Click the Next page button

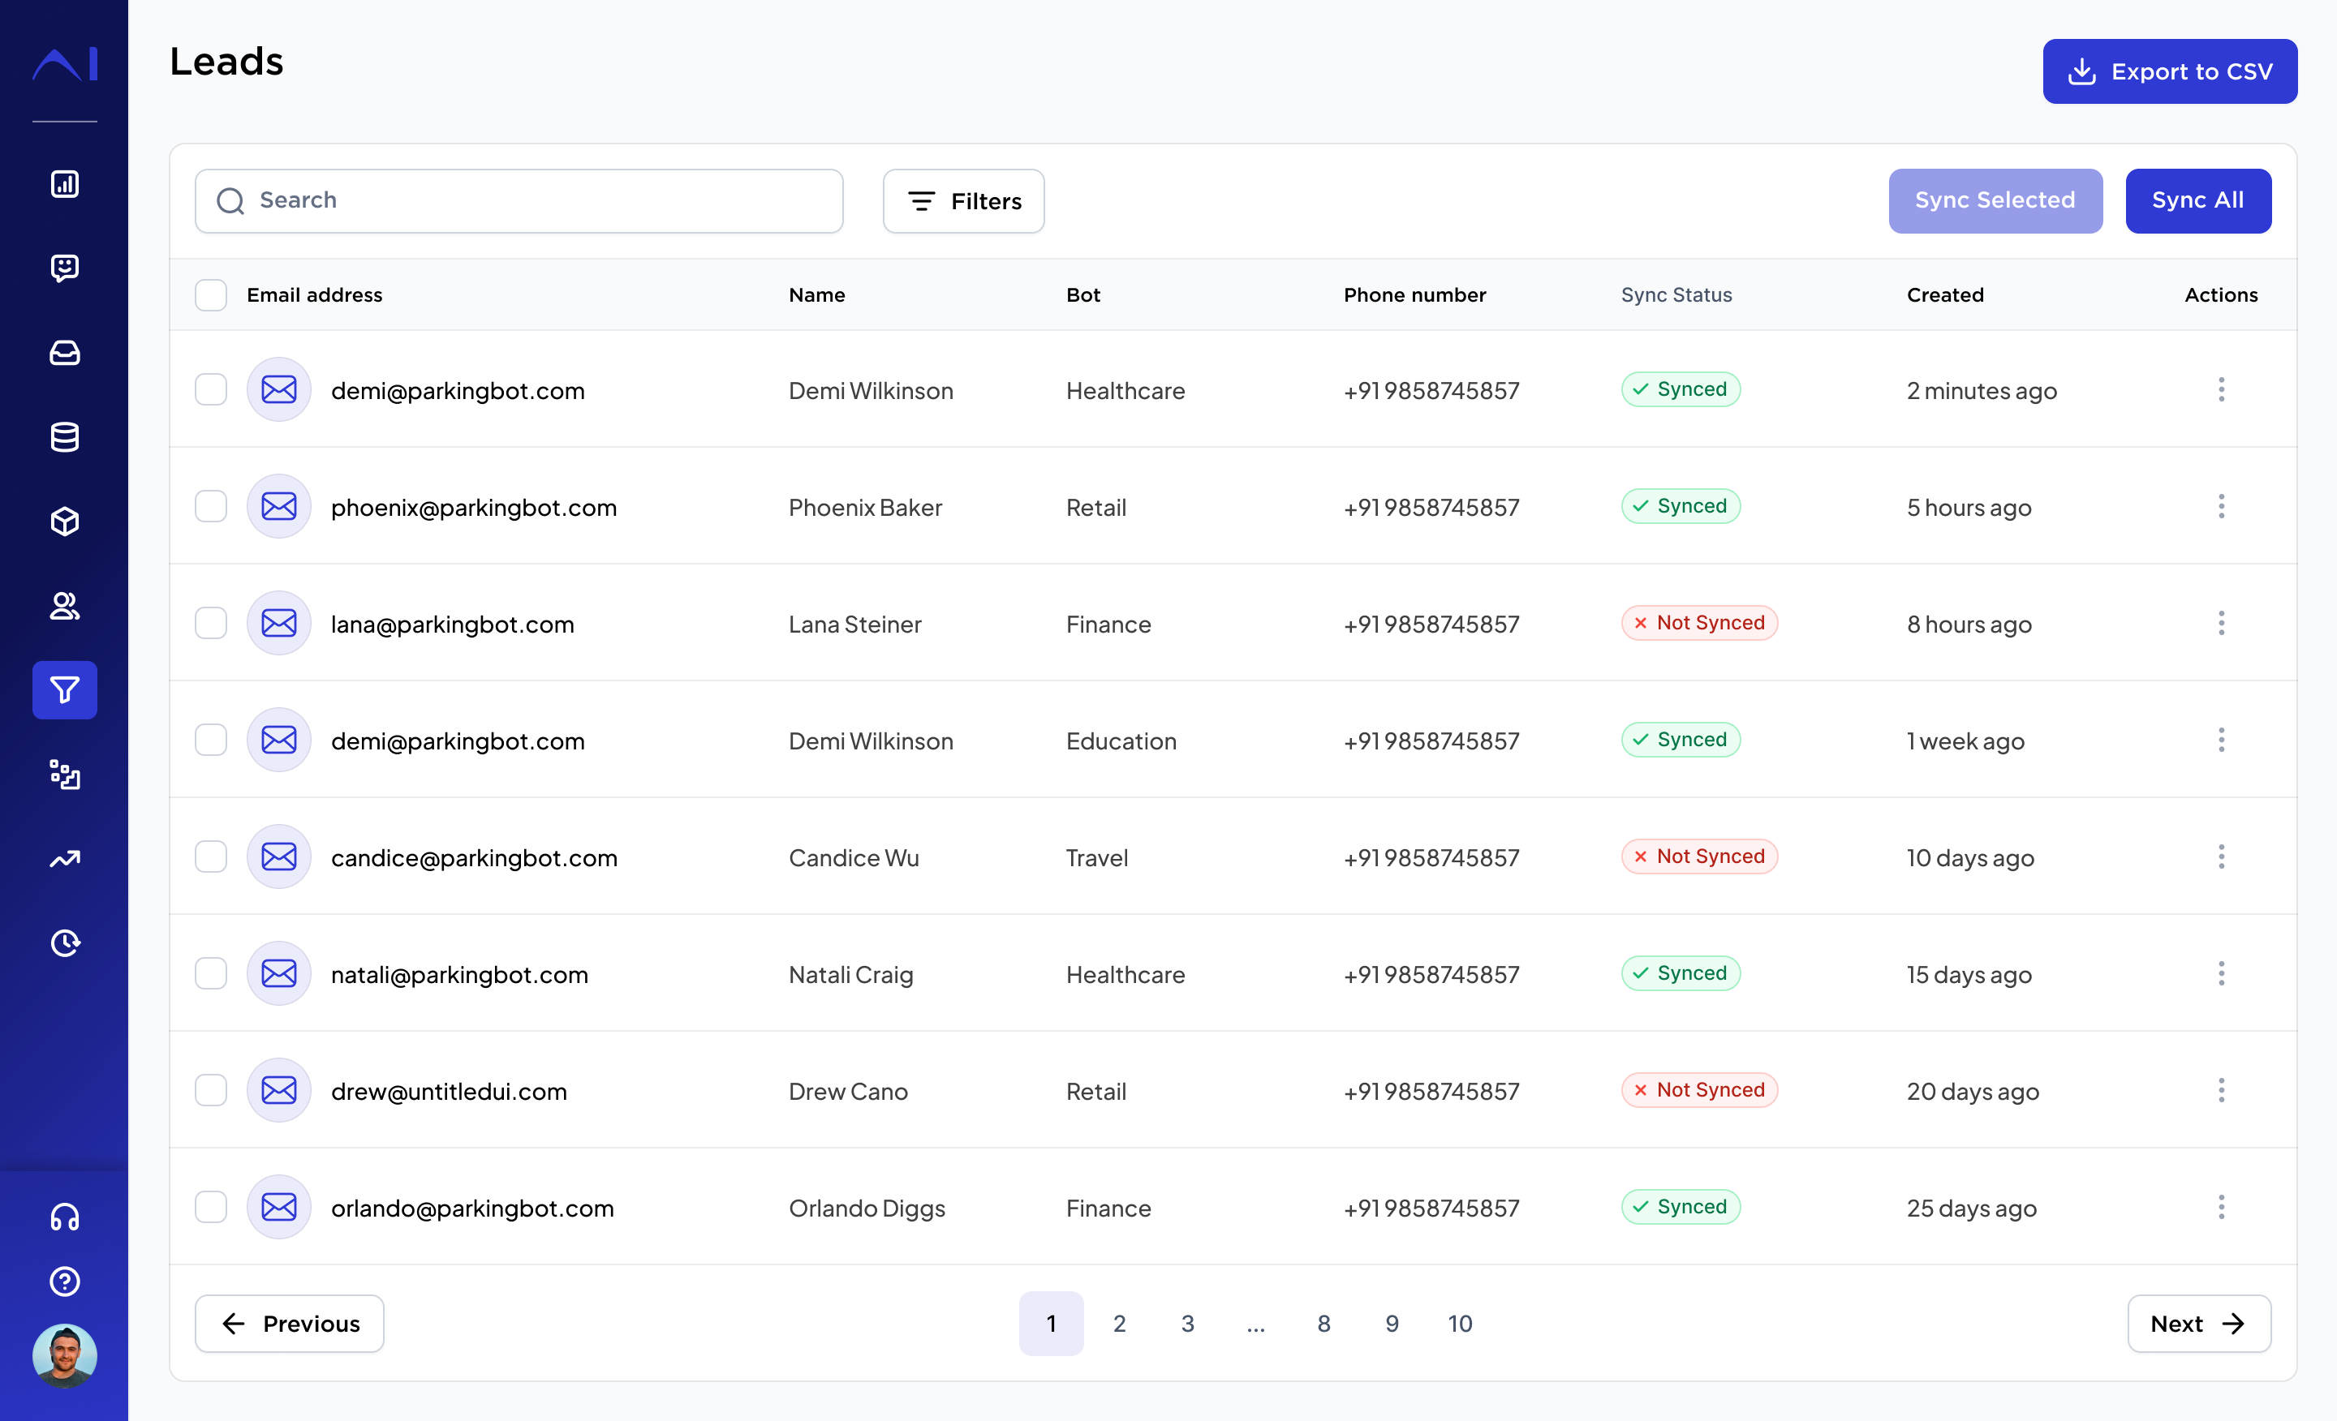[2198, 1324]
